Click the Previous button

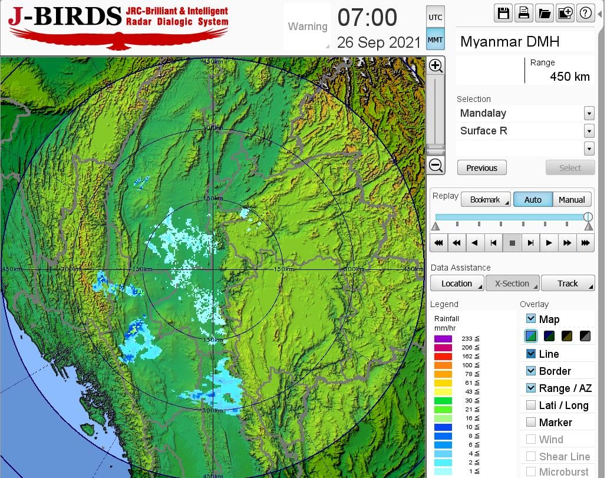coord(481,168)
